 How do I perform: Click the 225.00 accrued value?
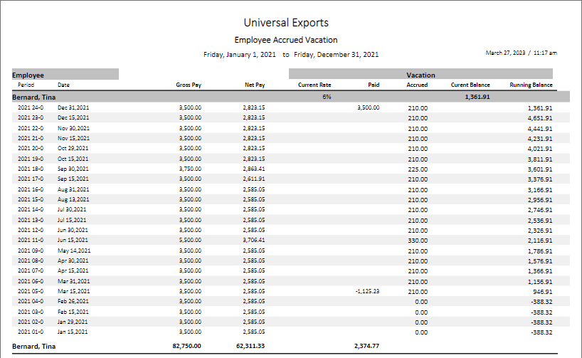coord(417,169)
